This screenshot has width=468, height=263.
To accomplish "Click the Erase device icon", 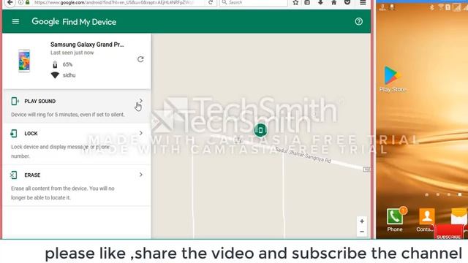I will [x=14, y=175].
